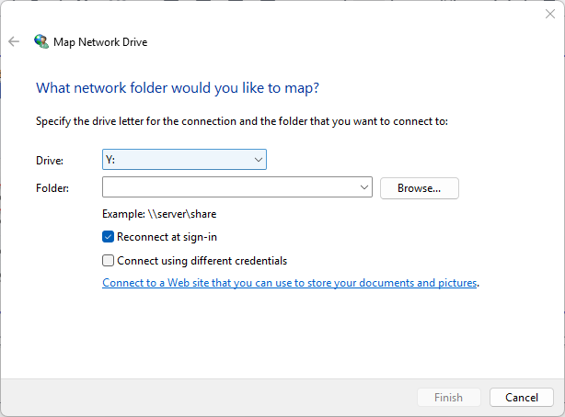
Task: Click the Browse... button
Action: tap(419, 188)
